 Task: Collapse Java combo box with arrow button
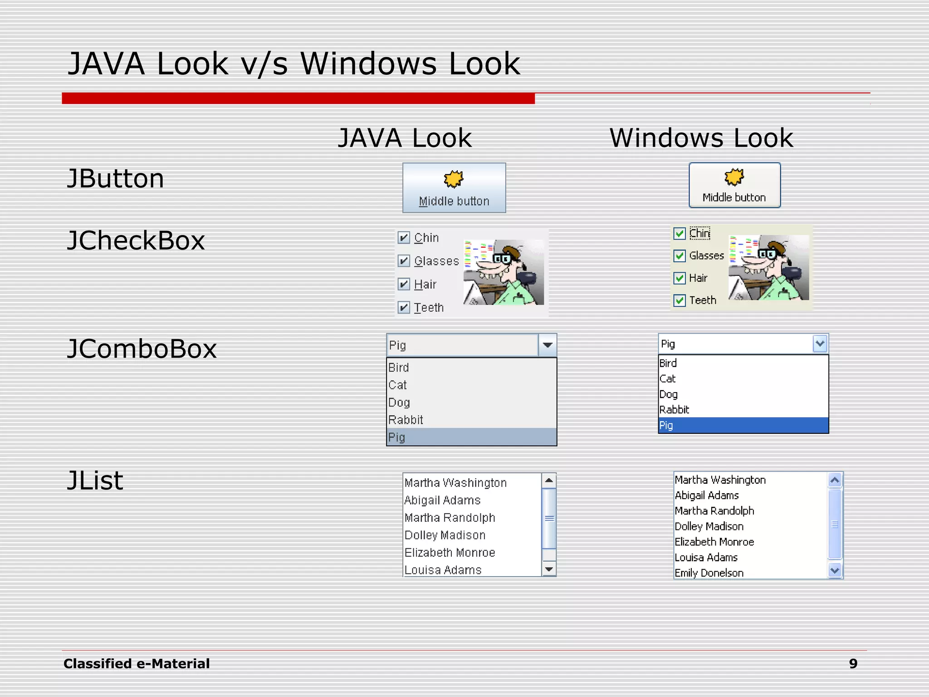548,345
